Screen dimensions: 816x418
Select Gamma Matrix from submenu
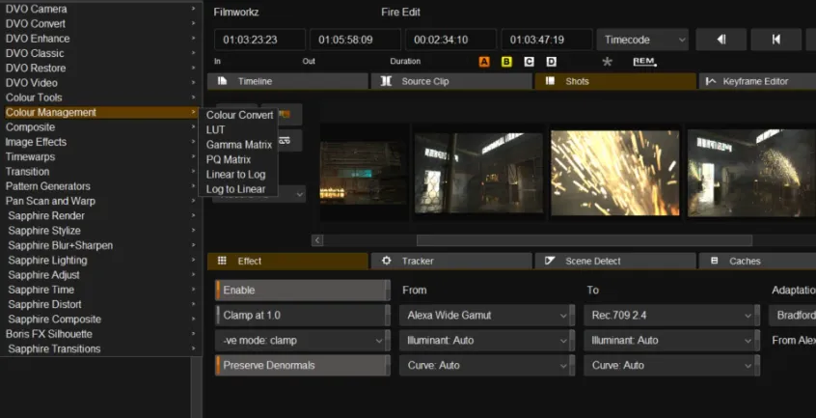239,145
